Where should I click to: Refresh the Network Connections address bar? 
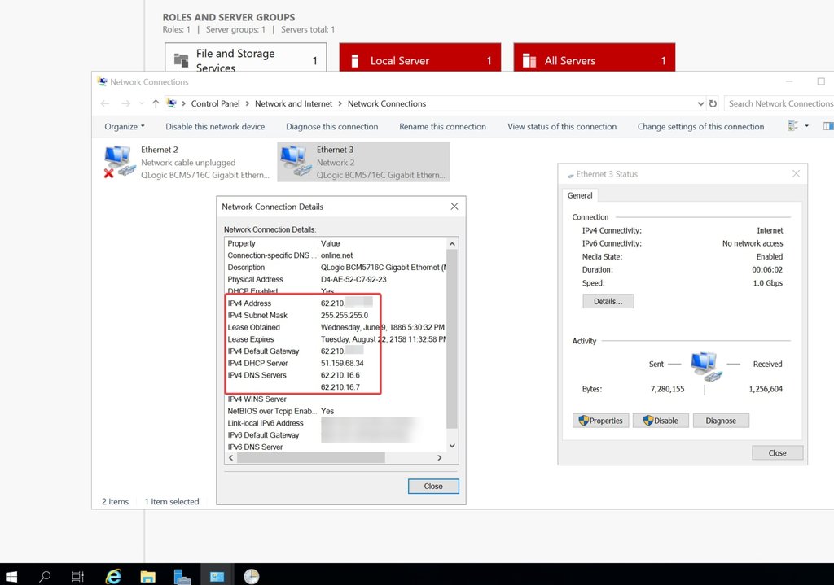tap(713, 103)
